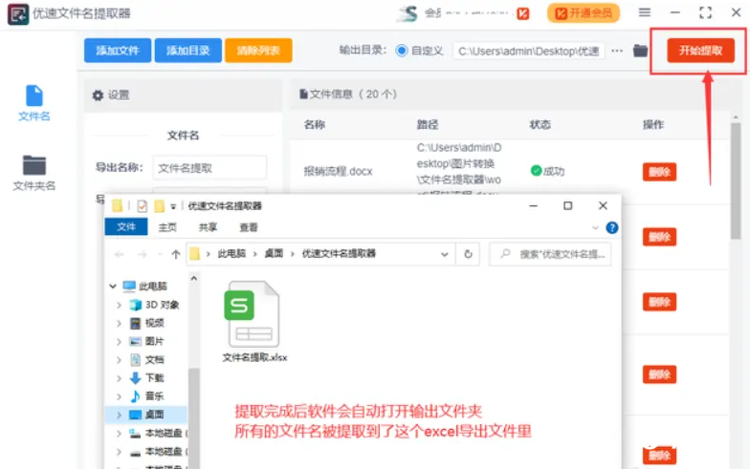Open the output folder icon
750x469 pixels.
[x=640, y=51]
